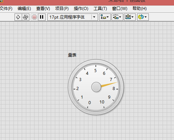Click the Run arrow button

point(18,17)
